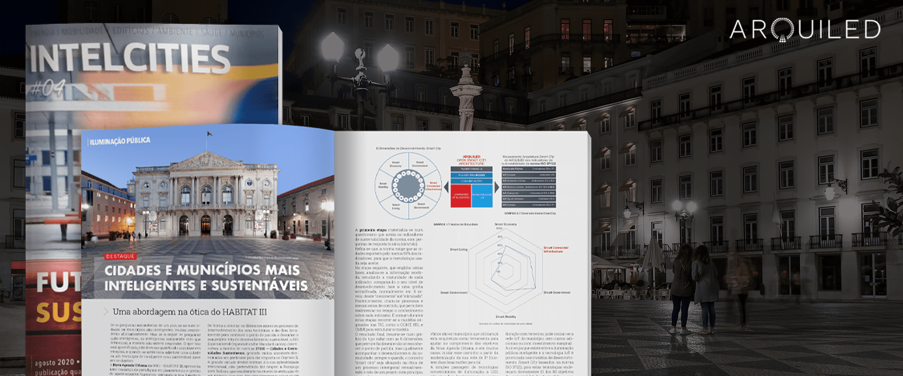Click the hexagonal radar chart
Image resolution: width=903 pixels, height=376 pixels.
click(x=506, y=271)
